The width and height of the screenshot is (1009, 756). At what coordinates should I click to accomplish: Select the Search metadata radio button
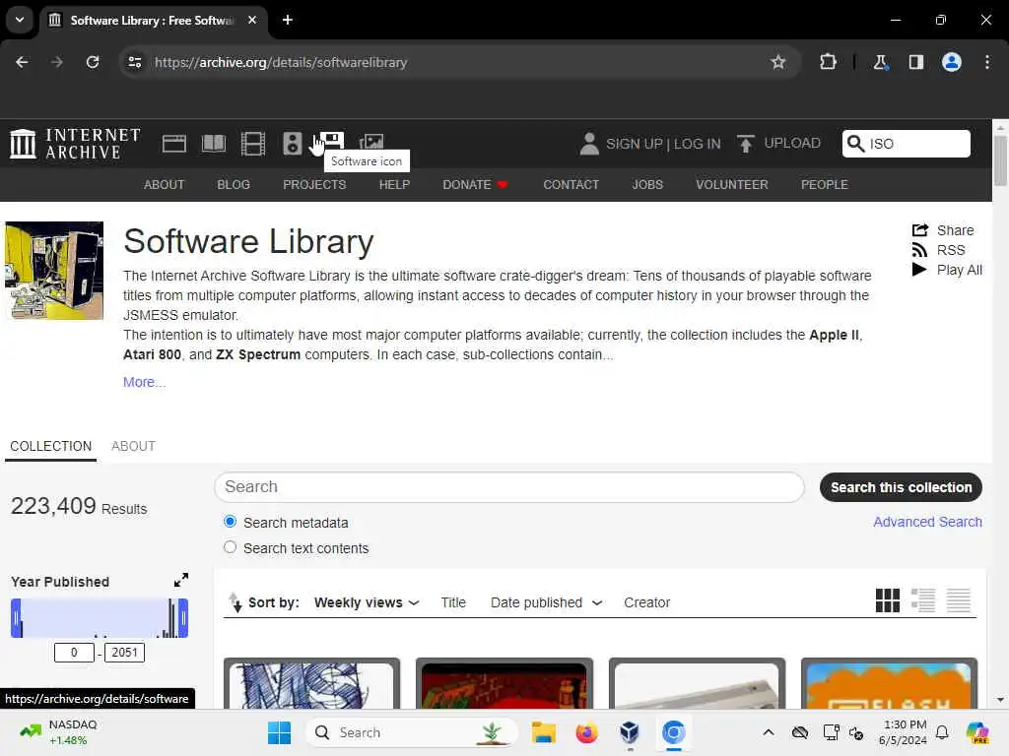[230, 522]
